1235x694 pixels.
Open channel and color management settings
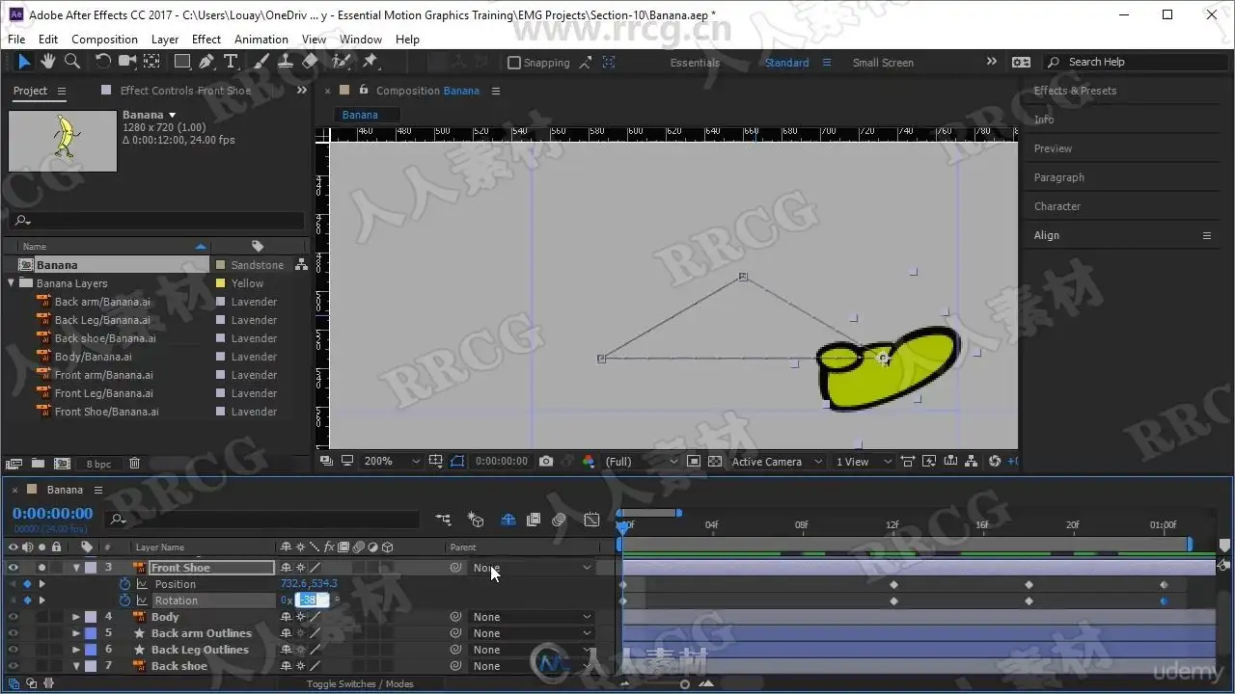[x=589, y=462]
